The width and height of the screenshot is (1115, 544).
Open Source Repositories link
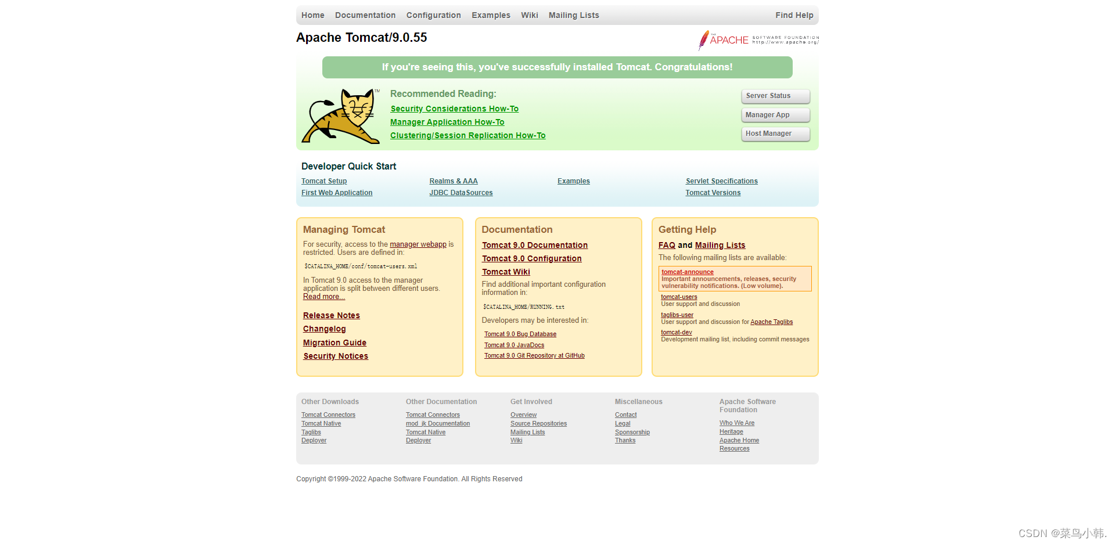(x=538, y=424)
